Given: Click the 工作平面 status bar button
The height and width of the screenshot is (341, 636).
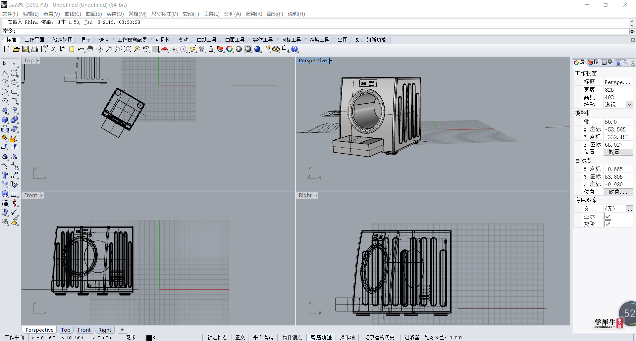Looking at the screenshot, I should click(14, 337).
